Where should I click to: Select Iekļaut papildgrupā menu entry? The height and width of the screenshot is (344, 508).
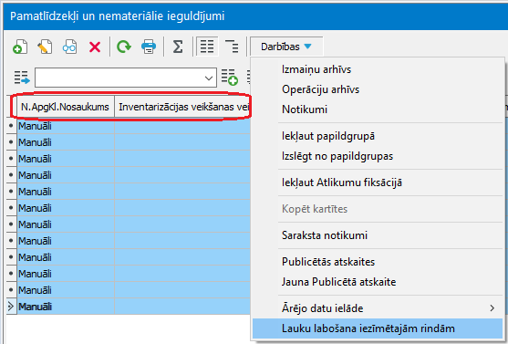coord(328,136)
